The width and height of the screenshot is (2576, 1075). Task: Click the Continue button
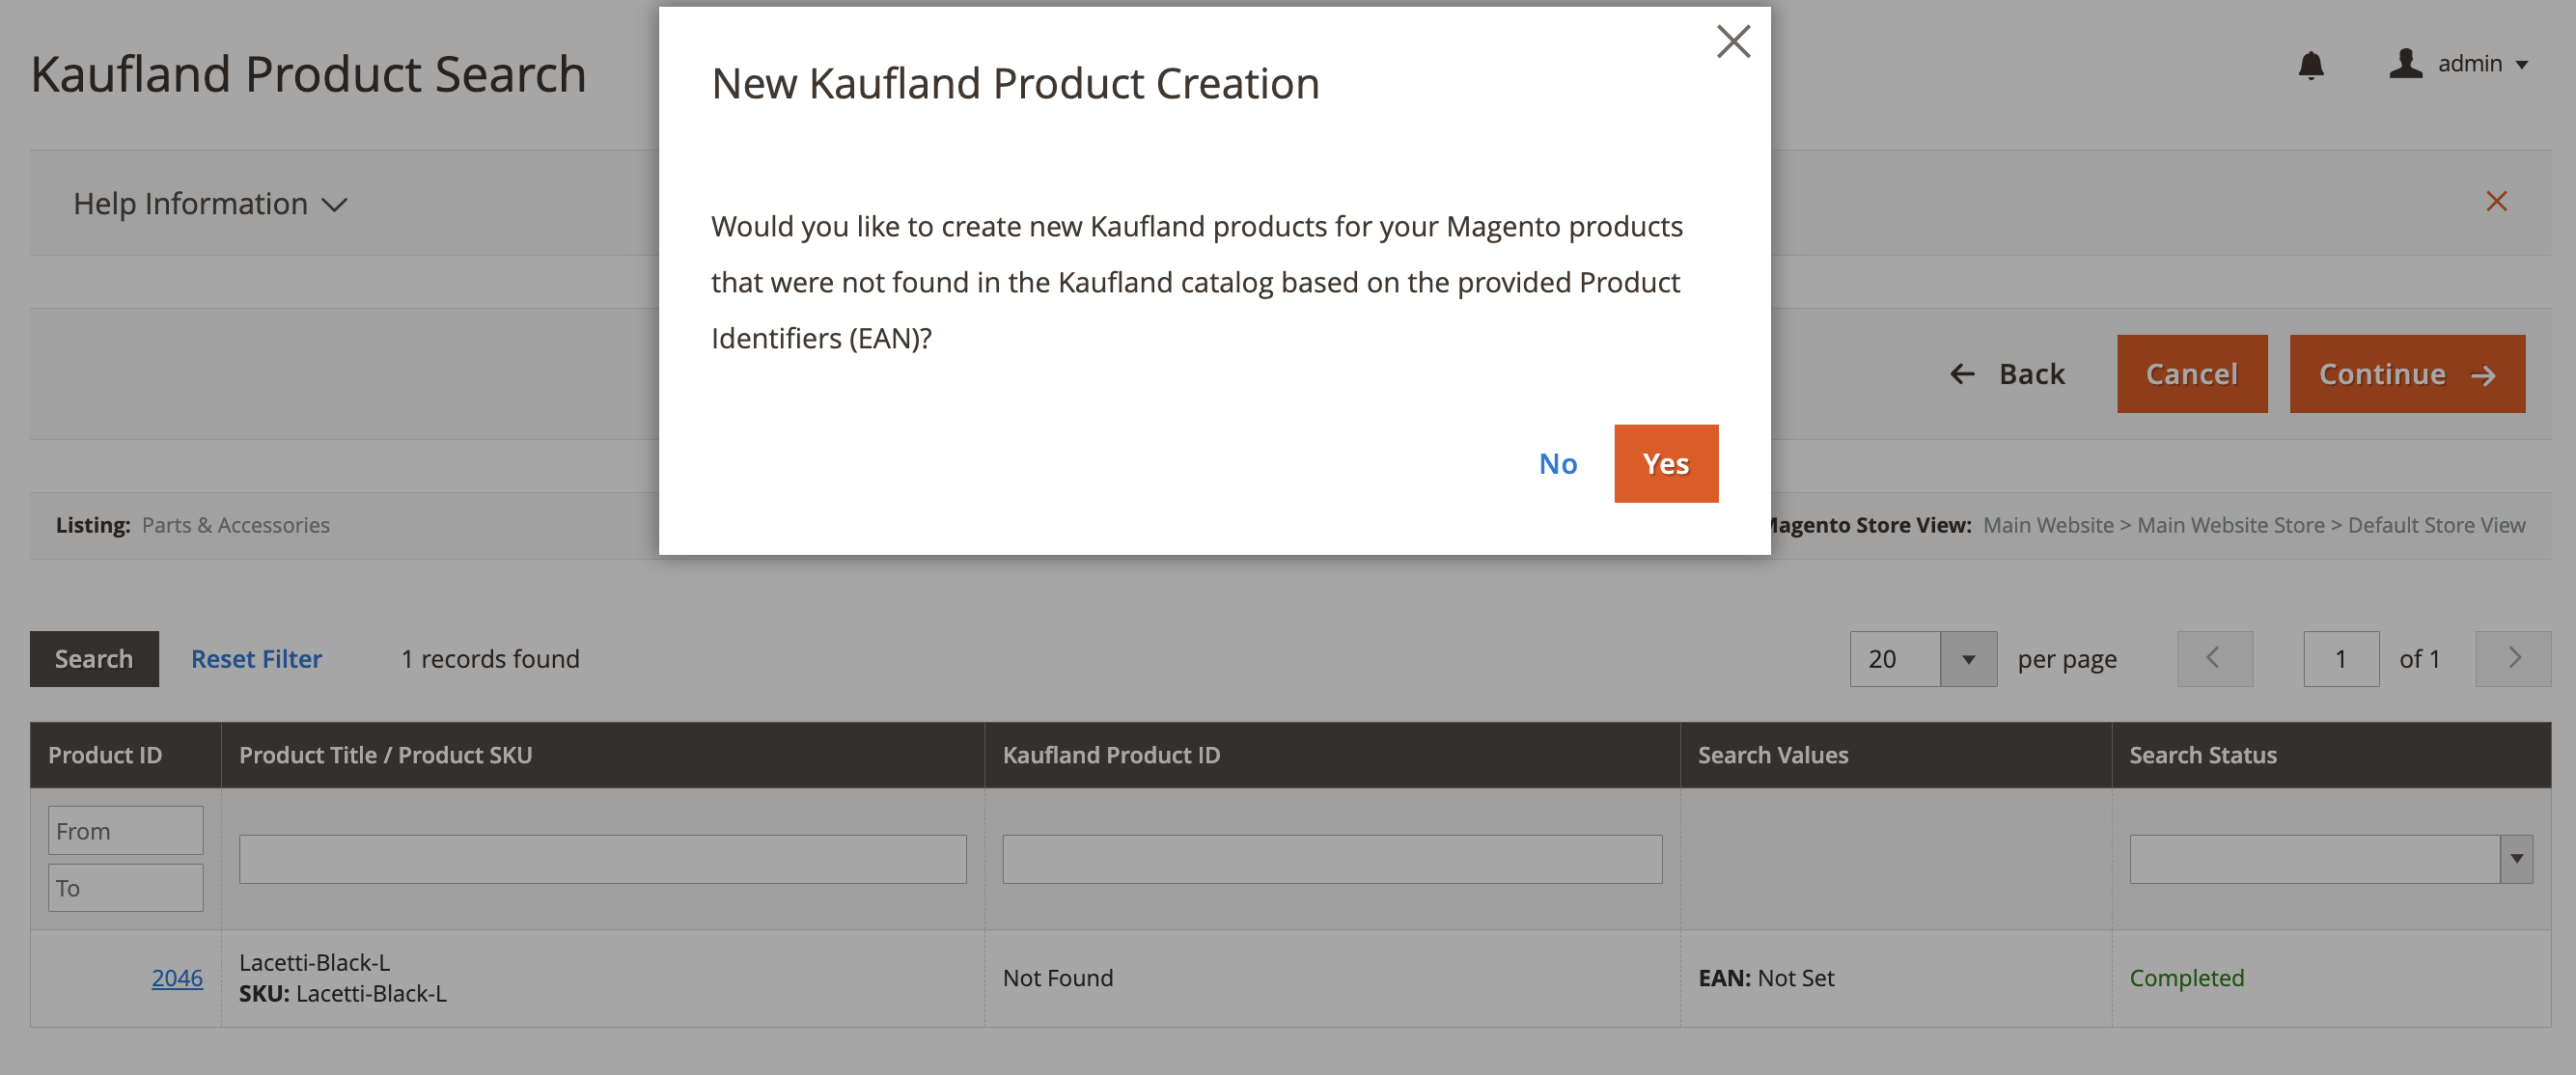pos(2406,374)
